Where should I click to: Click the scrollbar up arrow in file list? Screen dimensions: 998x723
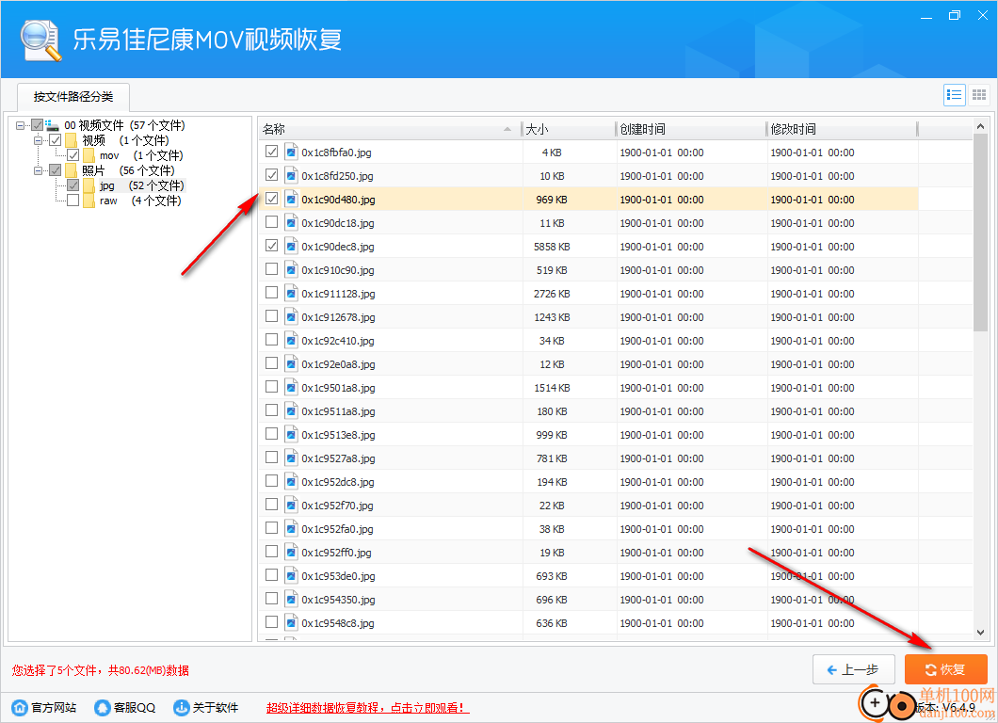click(980, 127)
